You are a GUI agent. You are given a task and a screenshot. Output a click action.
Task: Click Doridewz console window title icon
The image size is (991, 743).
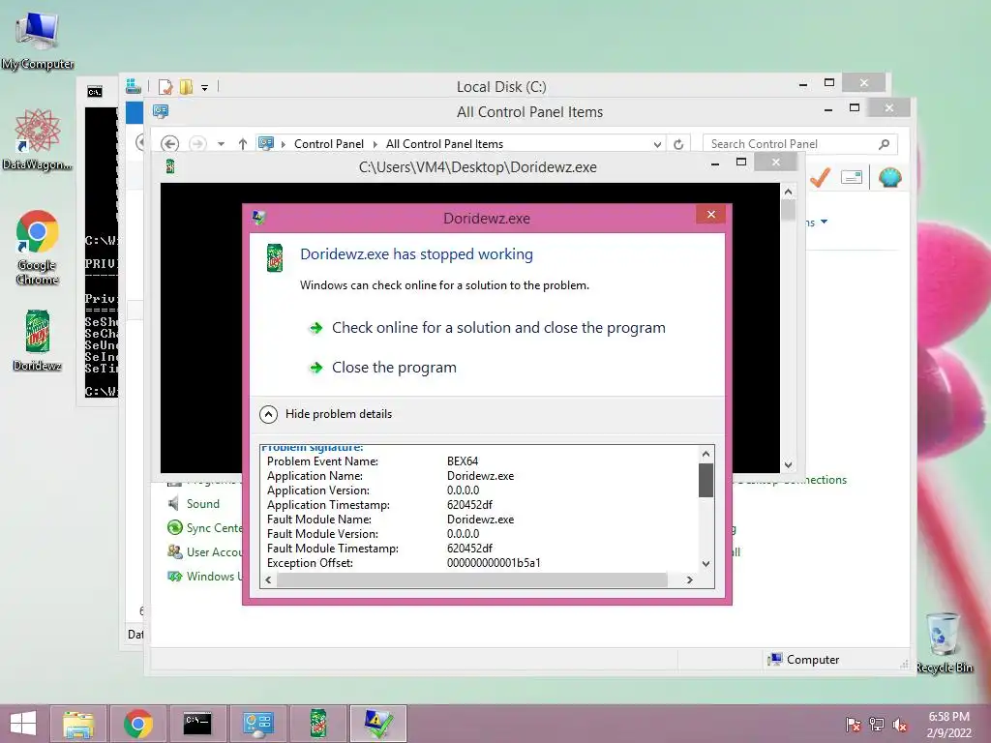tap(170, 166)
